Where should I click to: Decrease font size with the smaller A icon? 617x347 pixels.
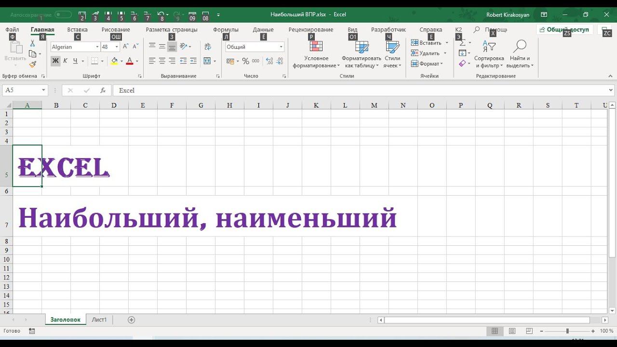[x=135, y=47]
